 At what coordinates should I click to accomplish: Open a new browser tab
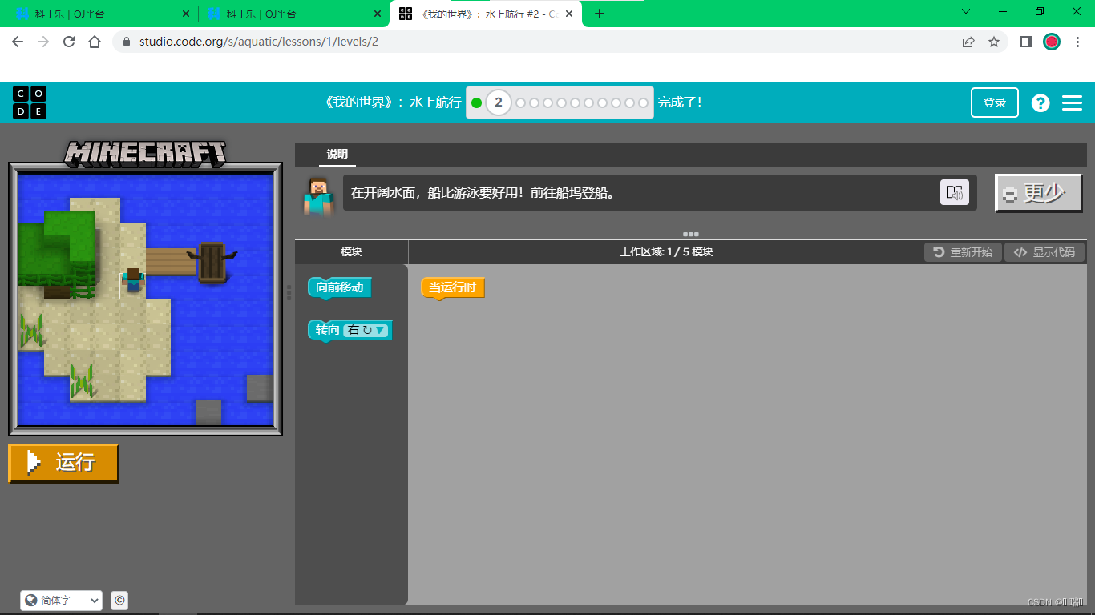[599, 14]
